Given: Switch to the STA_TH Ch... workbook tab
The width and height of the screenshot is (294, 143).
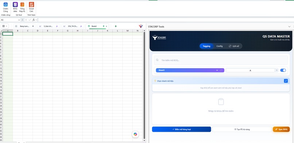Looking at the screenshot, I should coord(73,26).
